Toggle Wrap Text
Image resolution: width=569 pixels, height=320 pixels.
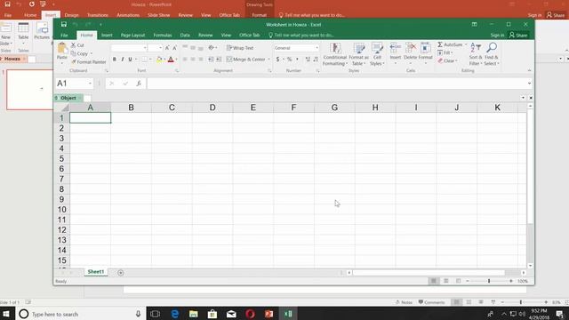pos(240,48)
